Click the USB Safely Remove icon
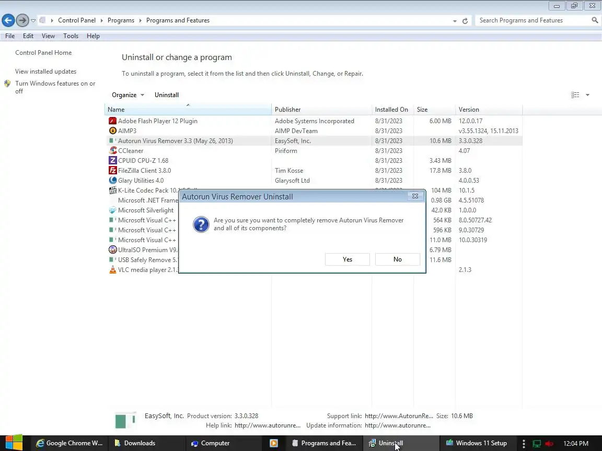602x451 pixels. [112, 259]
